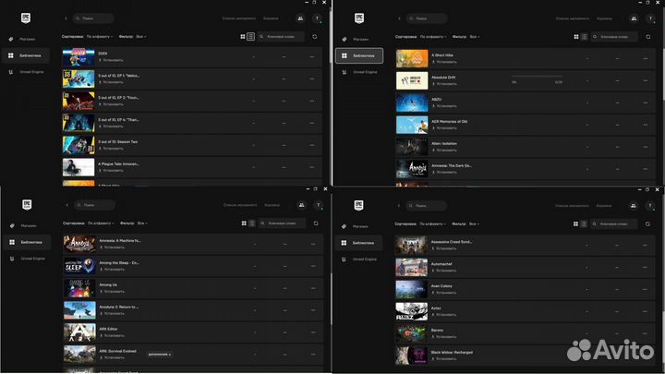This screenshot has height=374, width=665.
Task: Expand the add-ons dropdown for ARK: Survival Evolved
Action: 159,354
